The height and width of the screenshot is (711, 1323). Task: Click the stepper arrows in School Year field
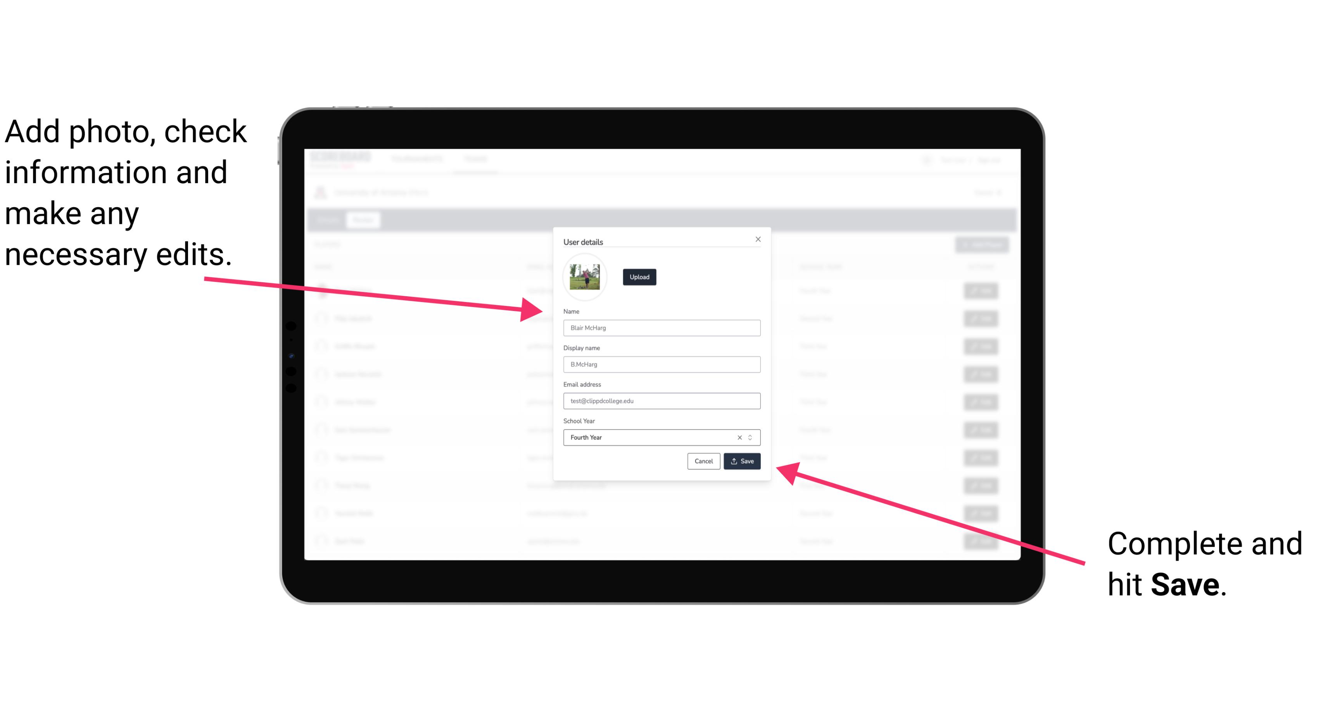751,437
